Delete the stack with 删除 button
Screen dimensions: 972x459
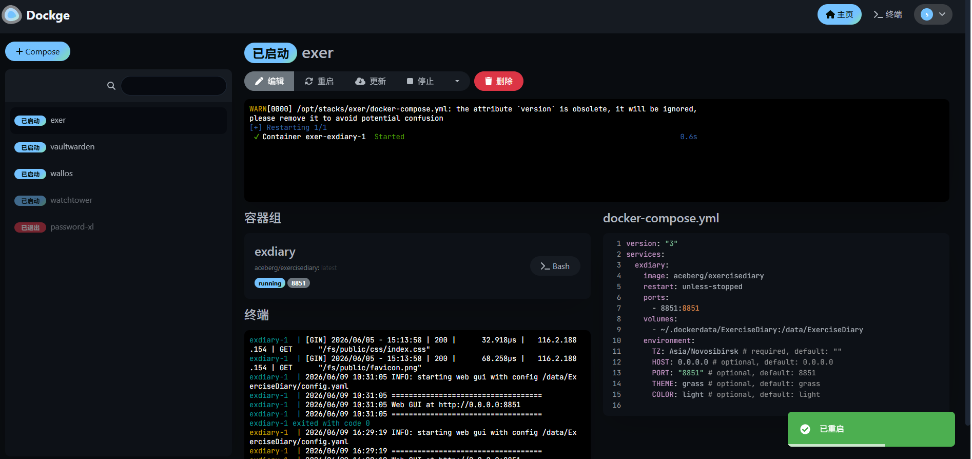click(499, 81)
